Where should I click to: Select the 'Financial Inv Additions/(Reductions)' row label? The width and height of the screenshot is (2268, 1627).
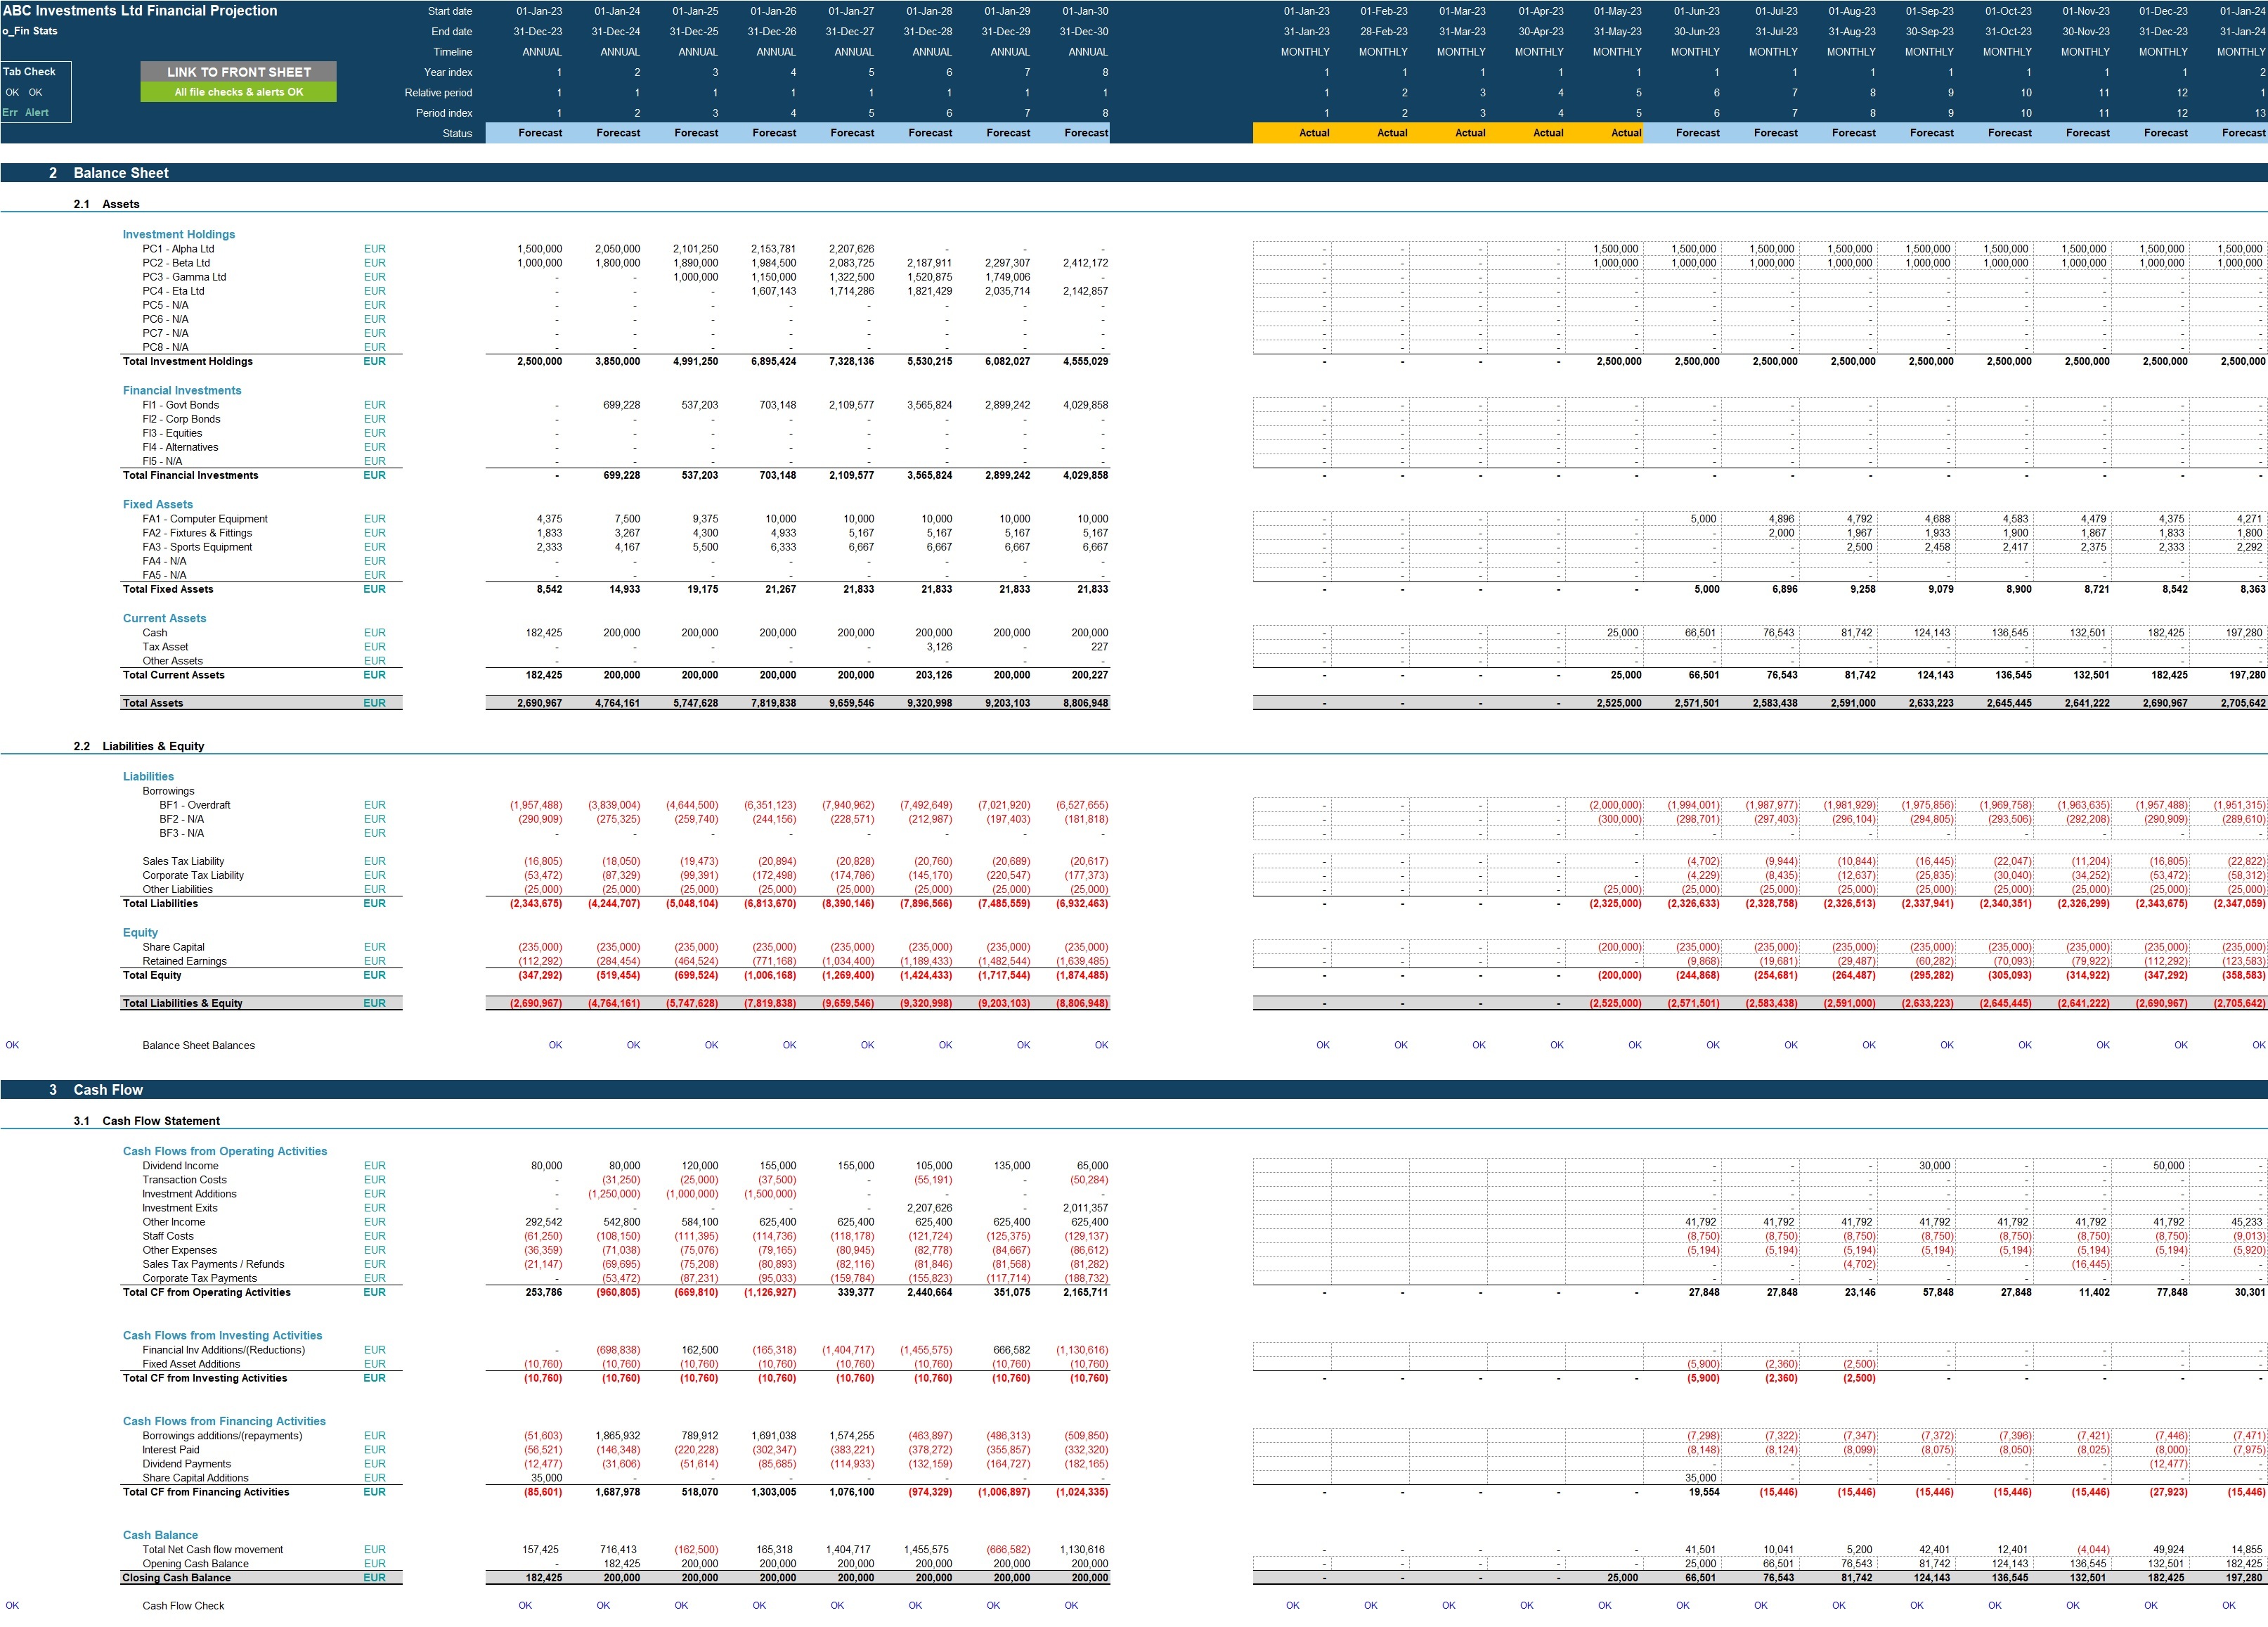pyautogui.click(x=223, y=1350)
